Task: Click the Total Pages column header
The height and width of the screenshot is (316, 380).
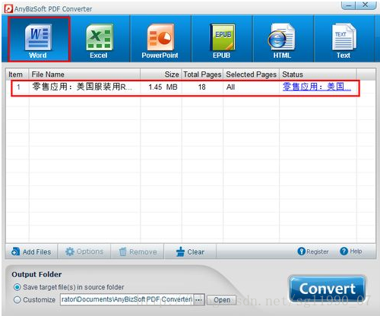Action: 202,74
